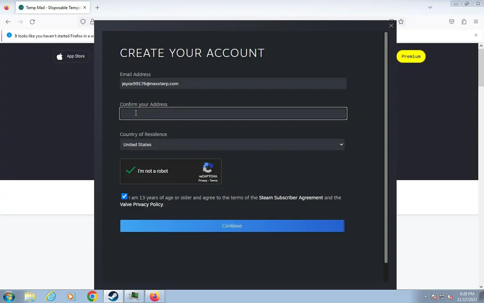Viewport: 484px width, 303px height.
Task: Open Google Chrome from taskbar
Action: [x=92, y=297]
